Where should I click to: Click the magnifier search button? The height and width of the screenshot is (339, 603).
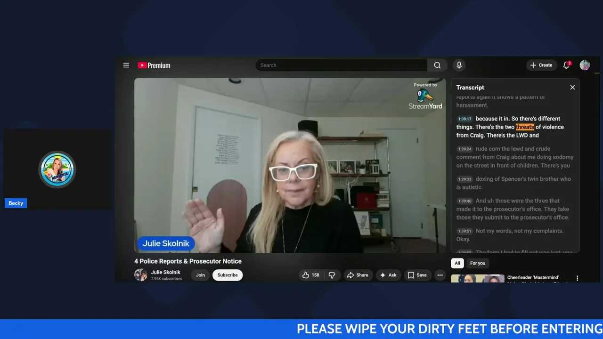(x=437, y=65)
